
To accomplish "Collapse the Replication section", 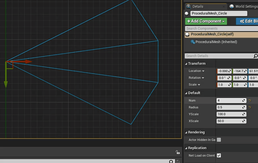I will click(x=186, y=148).
